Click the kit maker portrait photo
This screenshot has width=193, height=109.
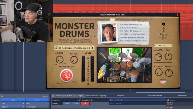[109, 32]
